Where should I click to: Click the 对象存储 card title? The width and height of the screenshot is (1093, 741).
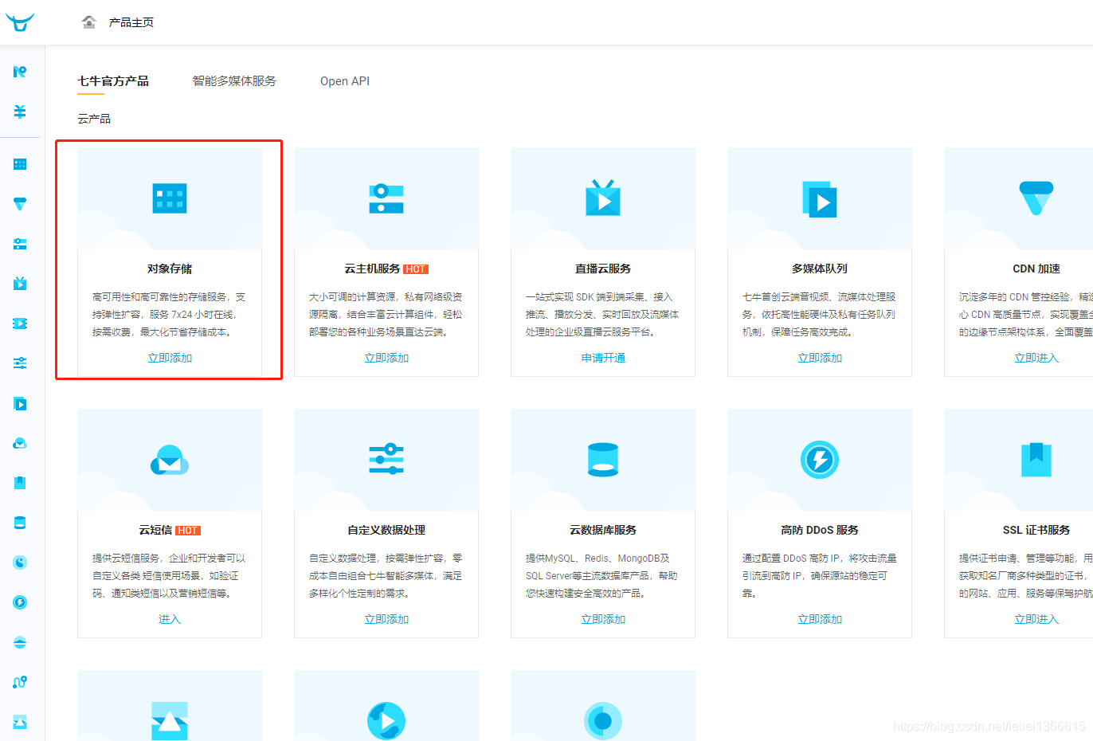point(170,269)
